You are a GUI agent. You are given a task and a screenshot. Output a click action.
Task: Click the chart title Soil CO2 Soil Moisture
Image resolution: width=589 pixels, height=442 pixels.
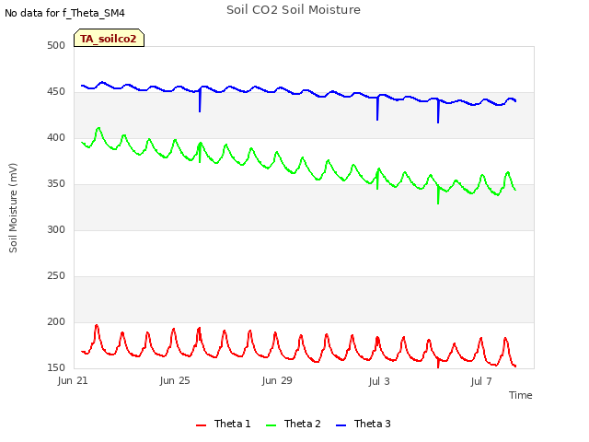[x=294, y=10]
